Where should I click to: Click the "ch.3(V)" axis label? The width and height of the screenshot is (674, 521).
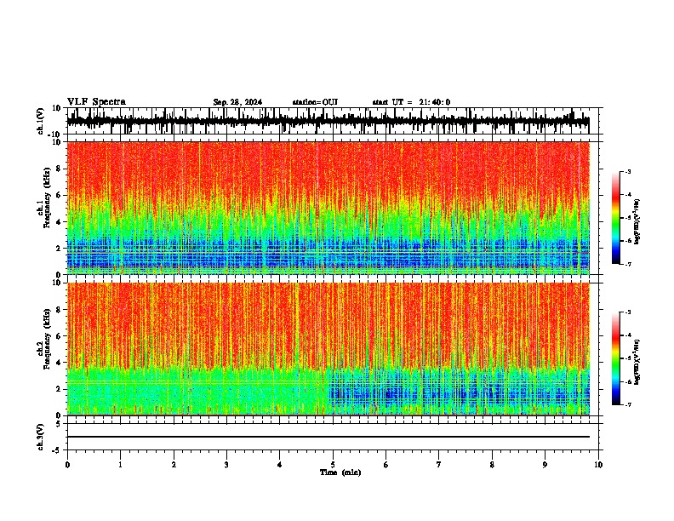point(41,437)
